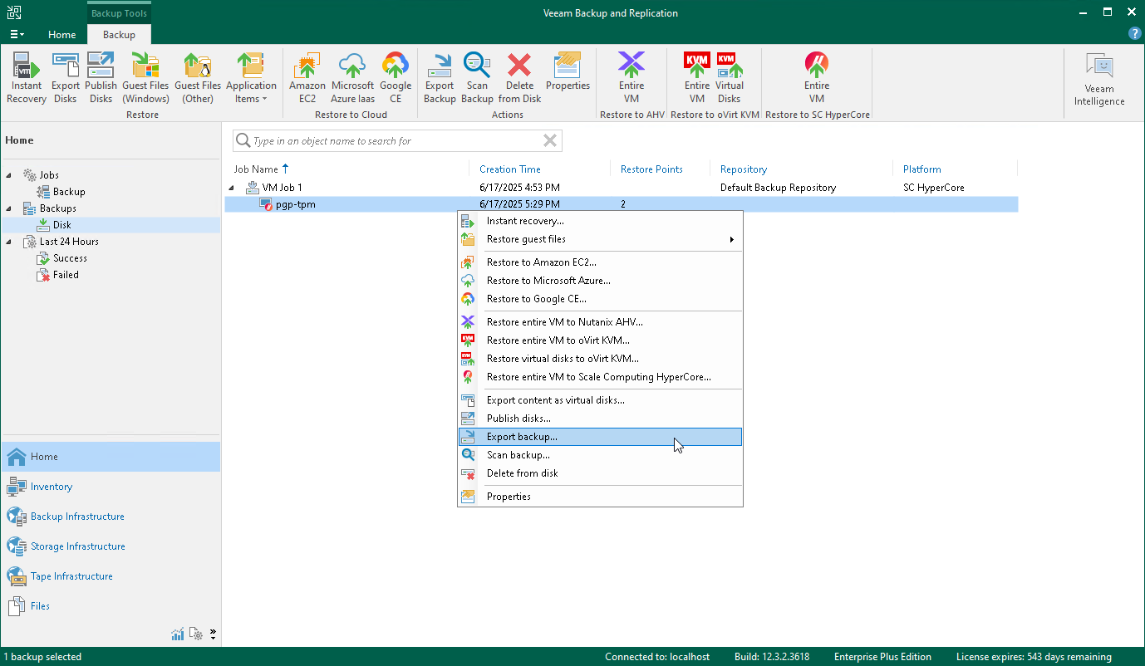Open the main application menu button
1145x666 pixels.
pos(17,34)
